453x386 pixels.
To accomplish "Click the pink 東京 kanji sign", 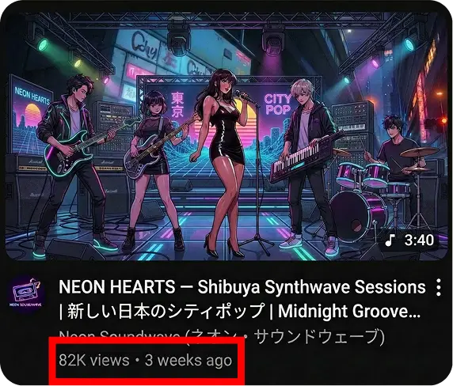I will tap(177, 104).
